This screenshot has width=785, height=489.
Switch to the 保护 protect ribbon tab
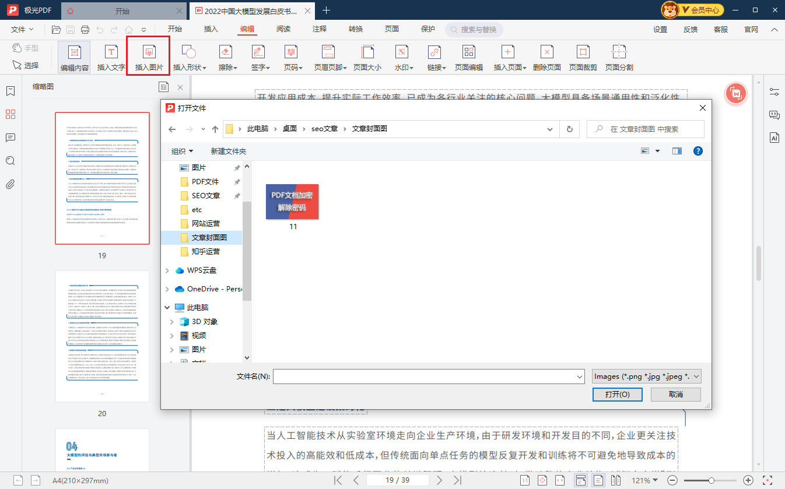coord(428,29)
